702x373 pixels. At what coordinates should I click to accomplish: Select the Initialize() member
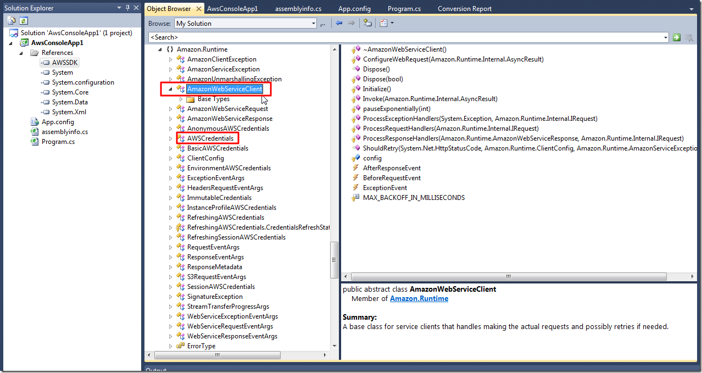377,89
